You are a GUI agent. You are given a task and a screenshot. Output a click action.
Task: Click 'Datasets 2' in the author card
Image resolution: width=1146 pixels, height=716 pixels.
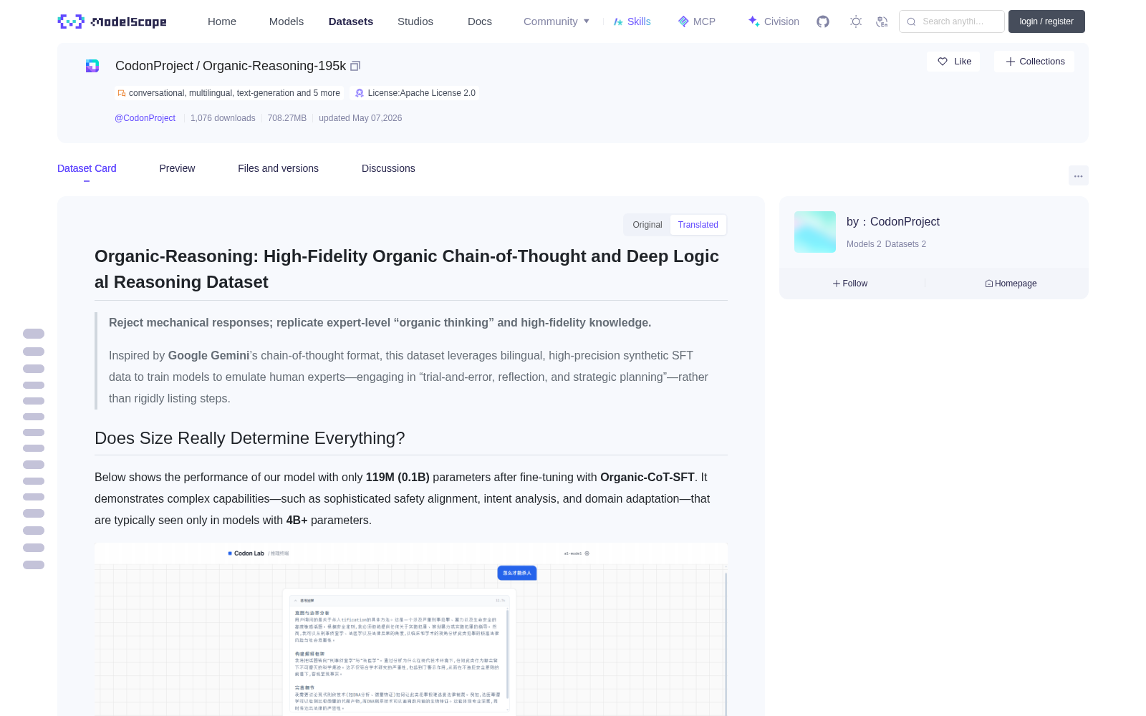(905, 244)
